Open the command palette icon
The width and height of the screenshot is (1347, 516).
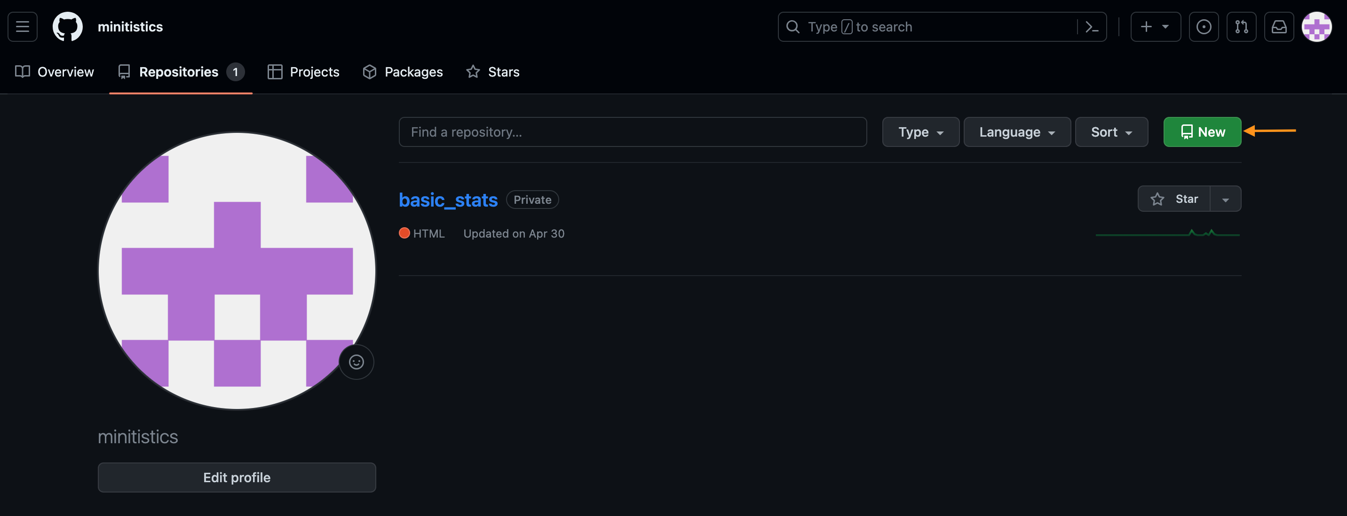[x=1091, y=27]
